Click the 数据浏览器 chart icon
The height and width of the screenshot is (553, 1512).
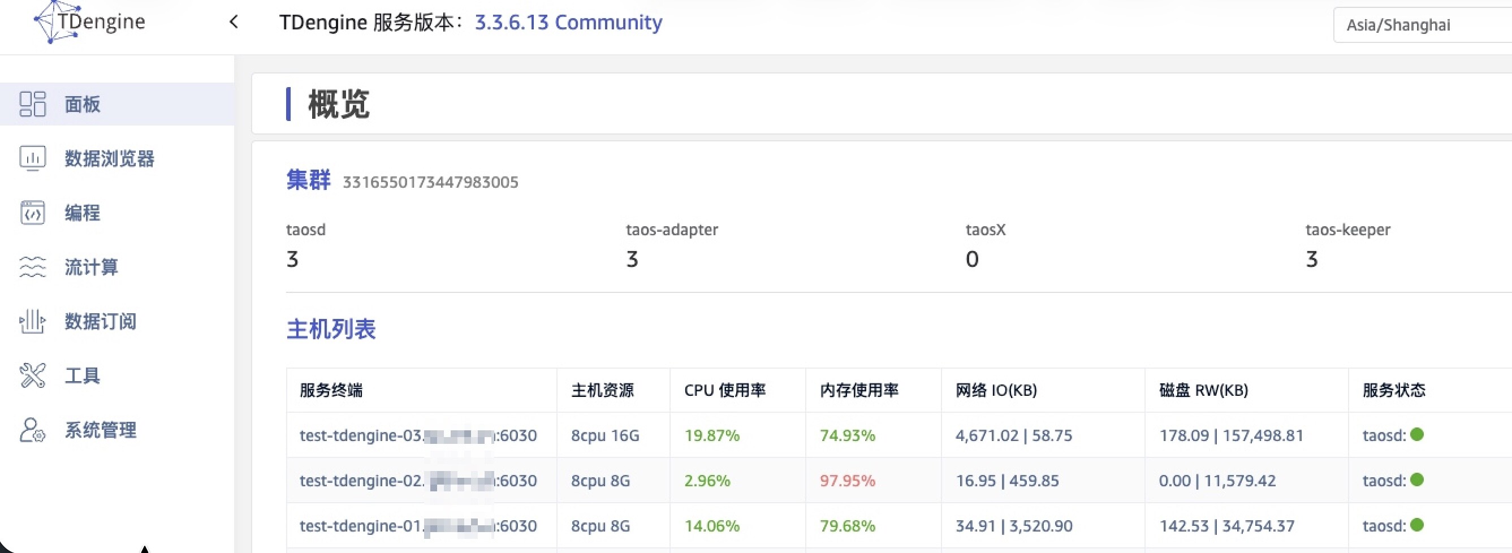click(x=32, y=158)
